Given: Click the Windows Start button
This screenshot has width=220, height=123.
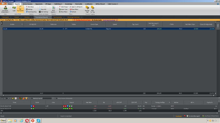Looking at the screenshot, I should coord(3,121).
